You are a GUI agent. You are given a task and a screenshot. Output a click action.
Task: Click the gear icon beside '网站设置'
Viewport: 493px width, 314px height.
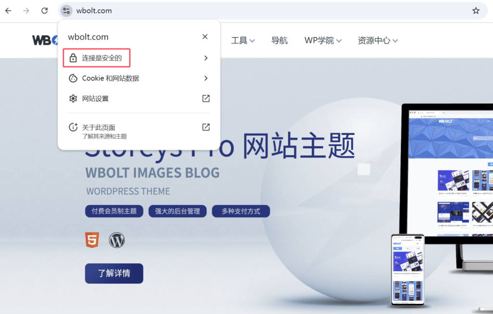(73, 98)
